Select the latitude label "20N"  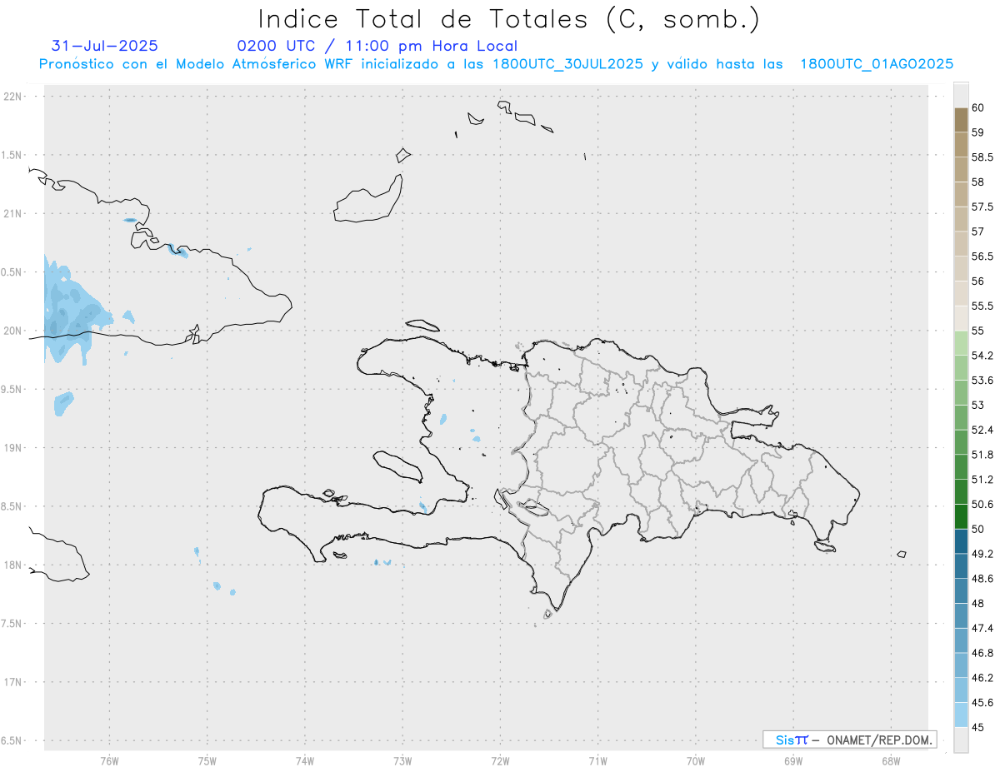tap(14, 331)
